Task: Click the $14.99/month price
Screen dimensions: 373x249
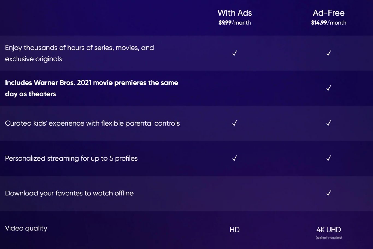Action: 328,23
